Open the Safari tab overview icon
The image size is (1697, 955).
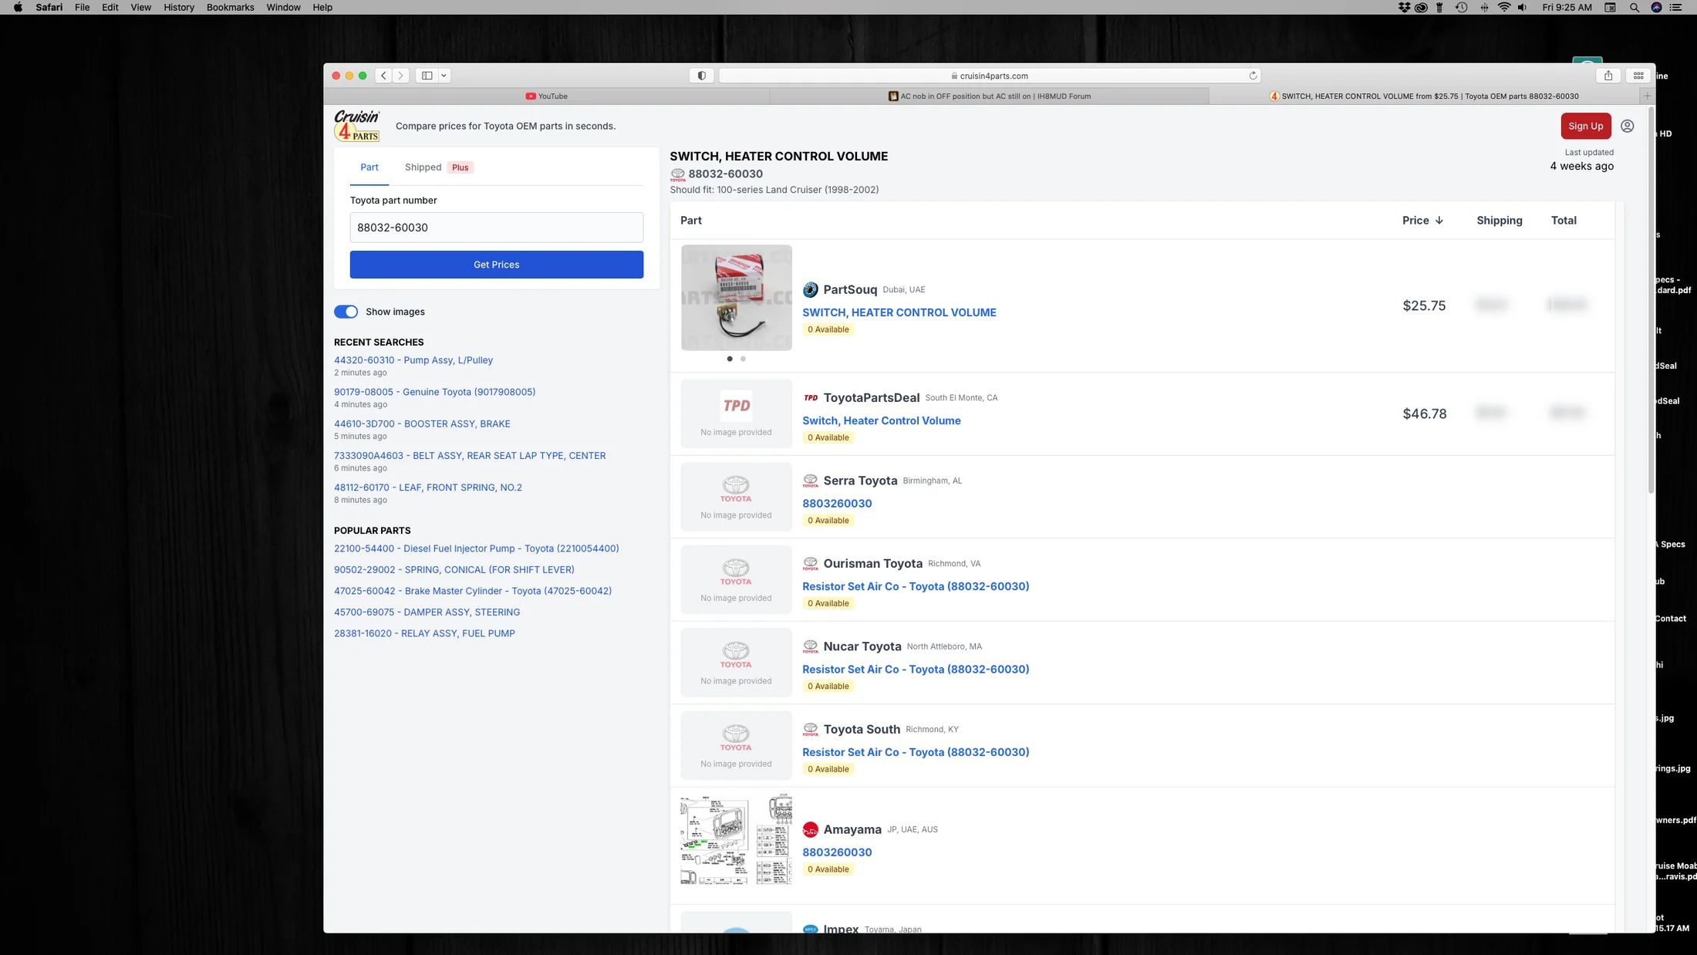point(1638,76)
